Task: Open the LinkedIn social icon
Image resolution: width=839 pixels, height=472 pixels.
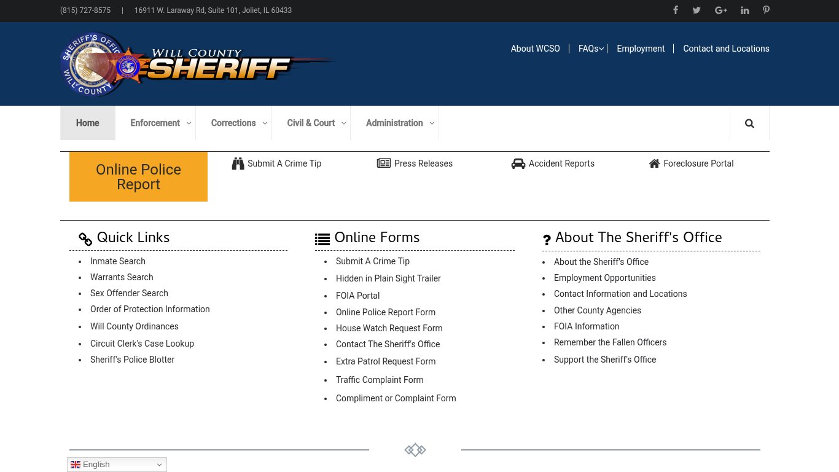Action: click(745, 10)
